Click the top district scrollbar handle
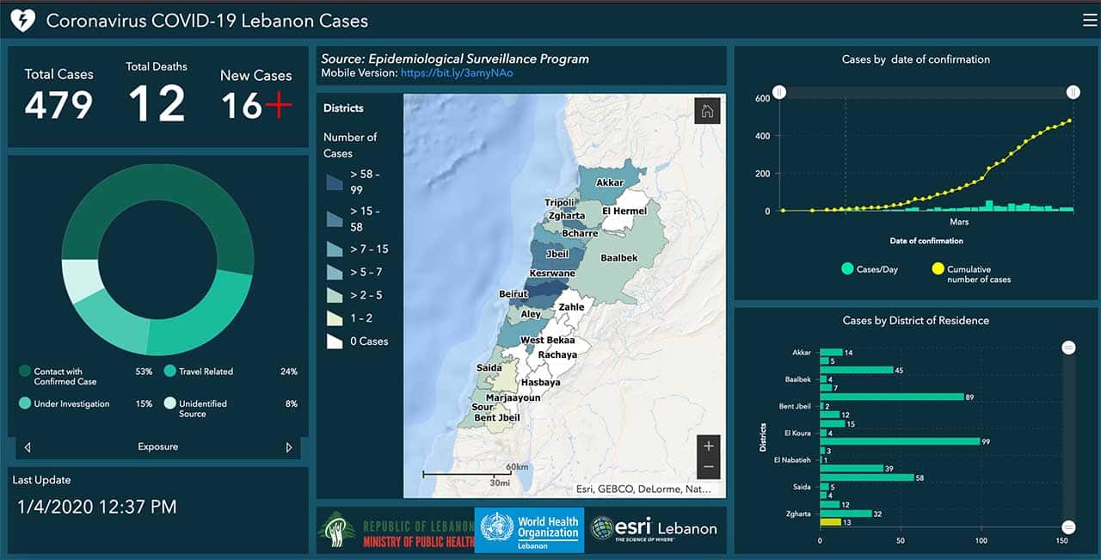Screen dimensions: 1101x560 (x=1068, y=348)
